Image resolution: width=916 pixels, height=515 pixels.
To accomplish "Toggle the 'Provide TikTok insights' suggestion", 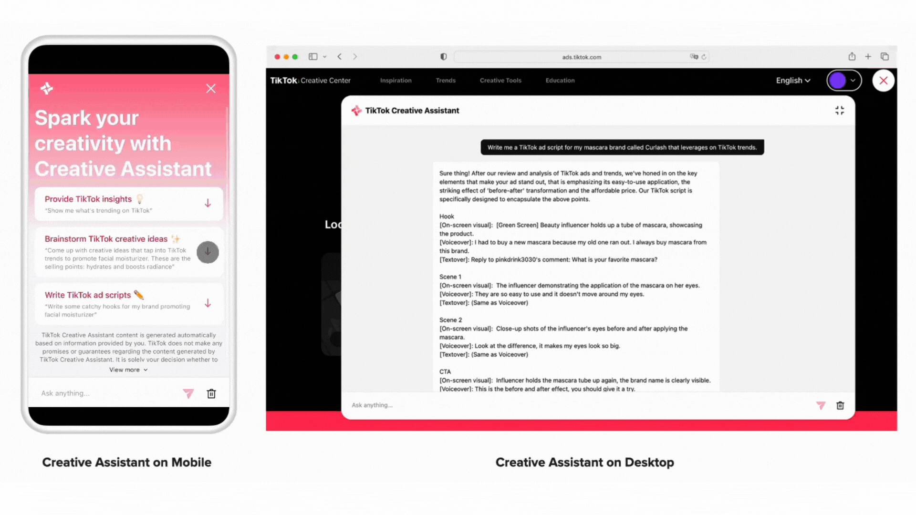I will pos(208,204).
